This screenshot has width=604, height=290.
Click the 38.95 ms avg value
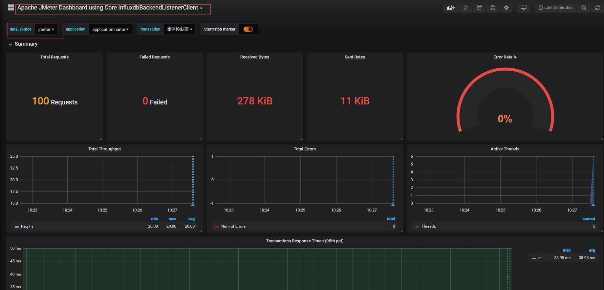point(587,258)
